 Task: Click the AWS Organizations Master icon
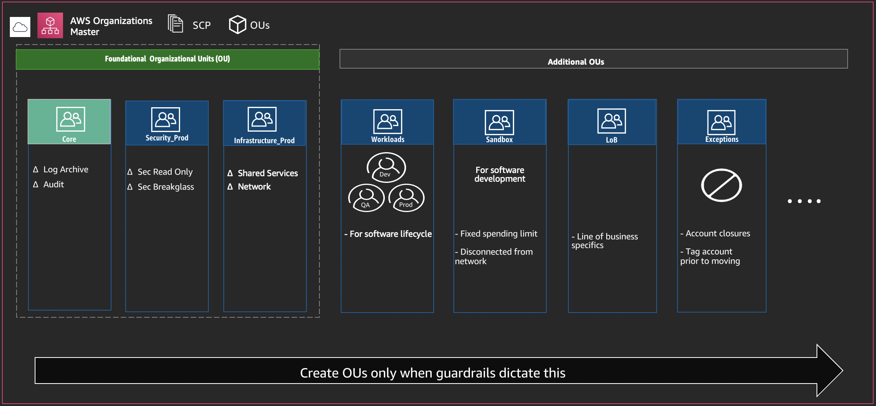(x=50, y=26)
